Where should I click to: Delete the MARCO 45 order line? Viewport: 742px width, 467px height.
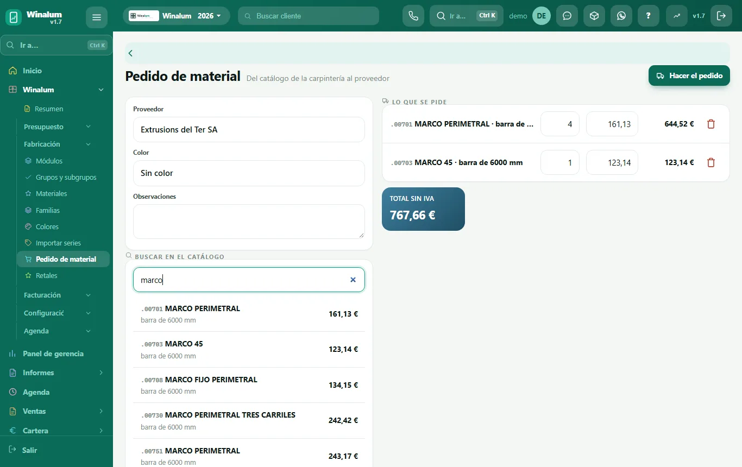coord(711,162)
